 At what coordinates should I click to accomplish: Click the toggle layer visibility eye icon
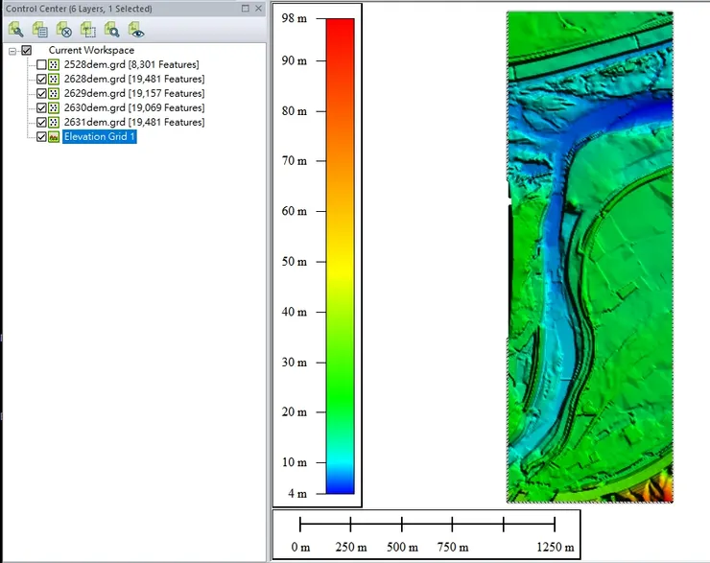coord(137,30)
